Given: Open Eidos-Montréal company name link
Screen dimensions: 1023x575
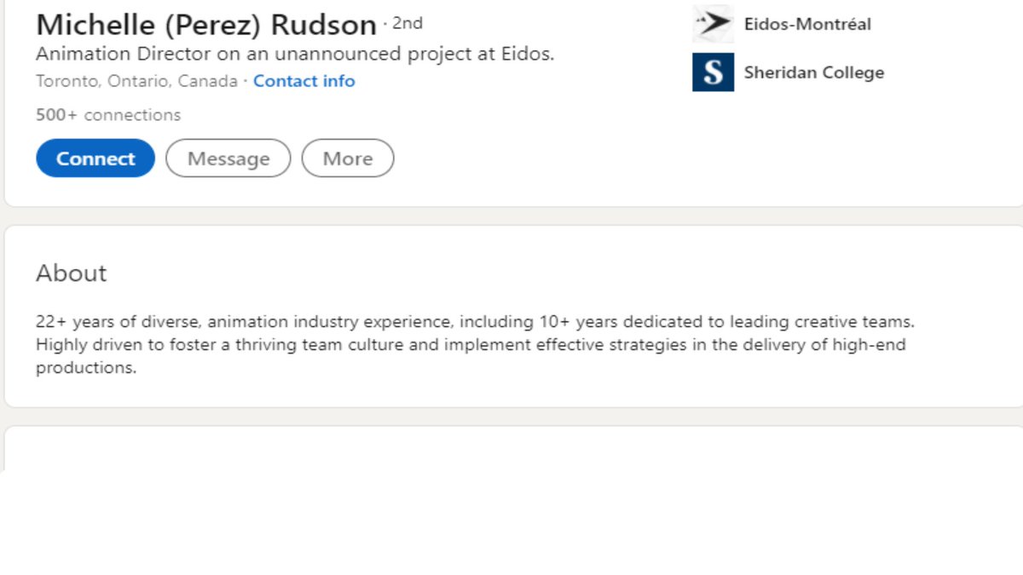Looking at the screenshot, I should tap(807, 25).
